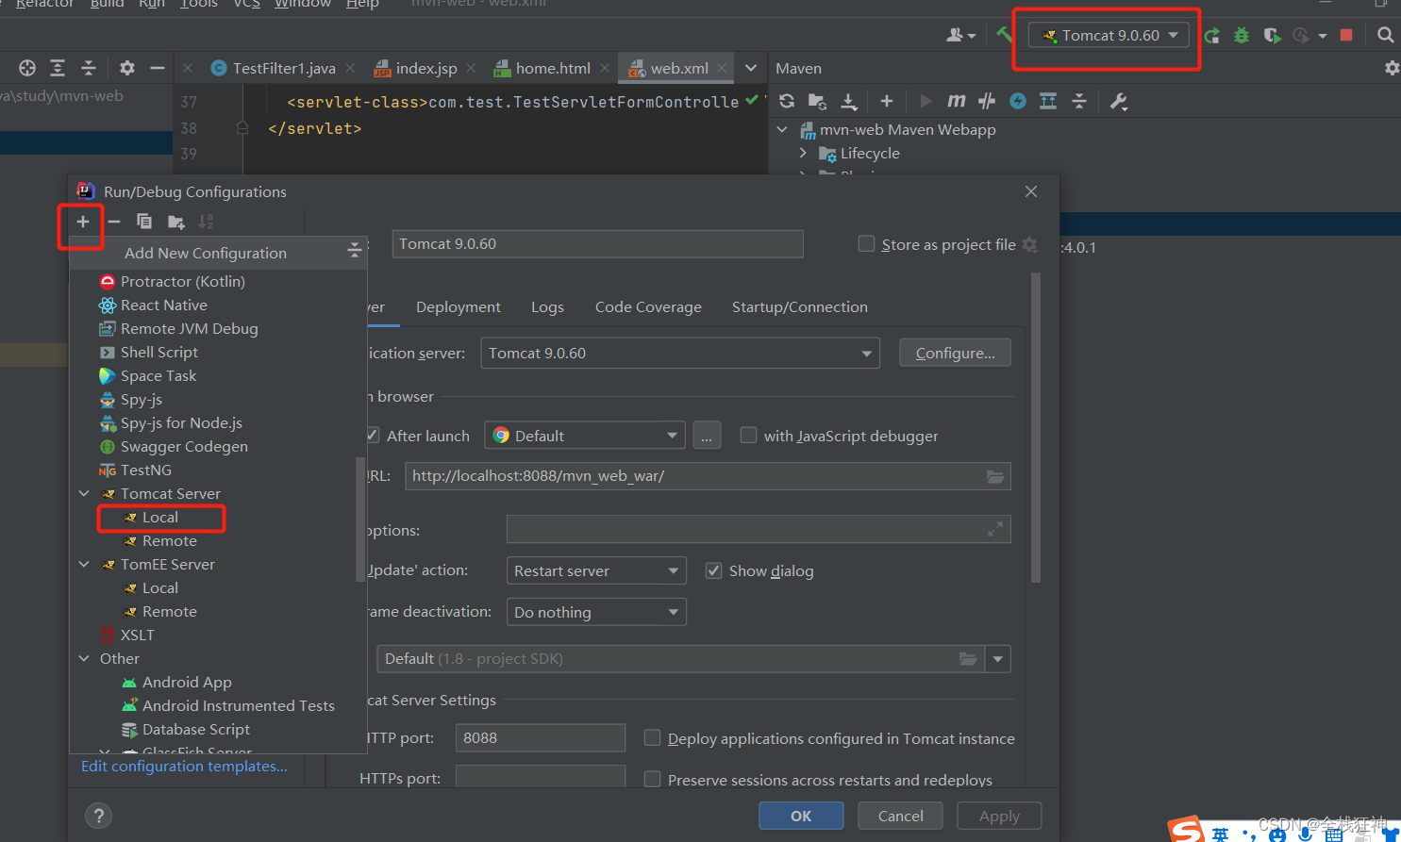Click the Run with Coverage icon
This screenshot has width=1401, height=842.
[x=1272, y=36]
